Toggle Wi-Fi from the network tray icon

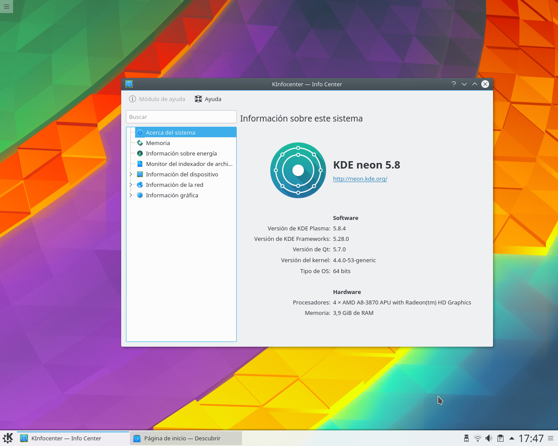[x=477, y=438]
